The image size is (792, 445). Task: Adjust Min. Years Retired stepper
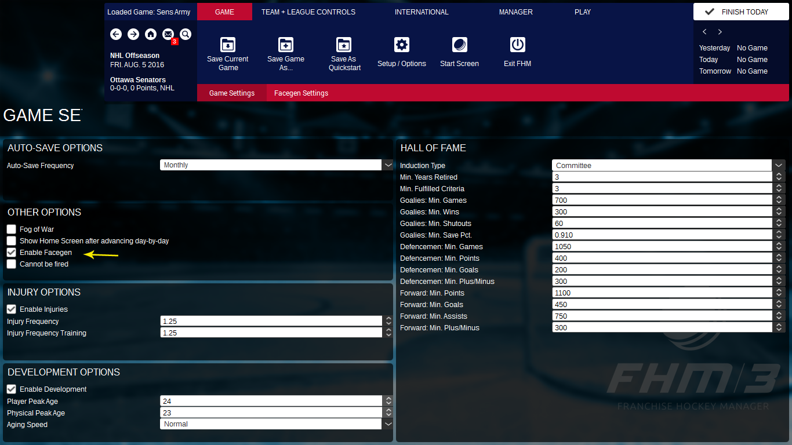(780, 177)
